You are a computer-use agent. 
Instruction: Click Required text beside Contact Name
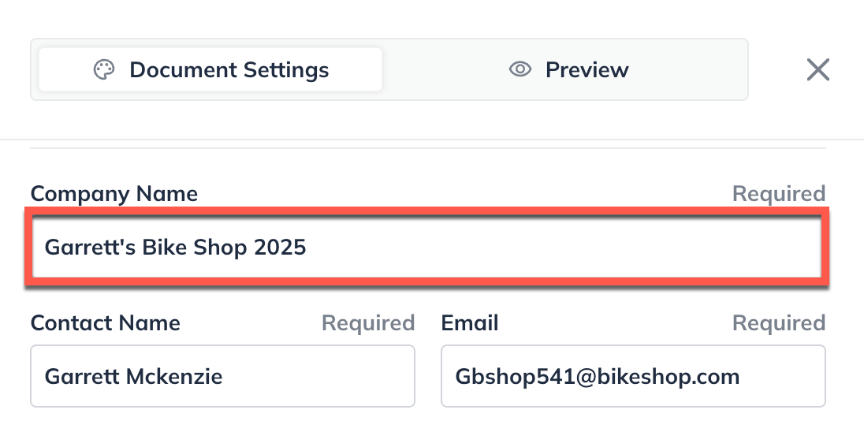coord(367,322)
